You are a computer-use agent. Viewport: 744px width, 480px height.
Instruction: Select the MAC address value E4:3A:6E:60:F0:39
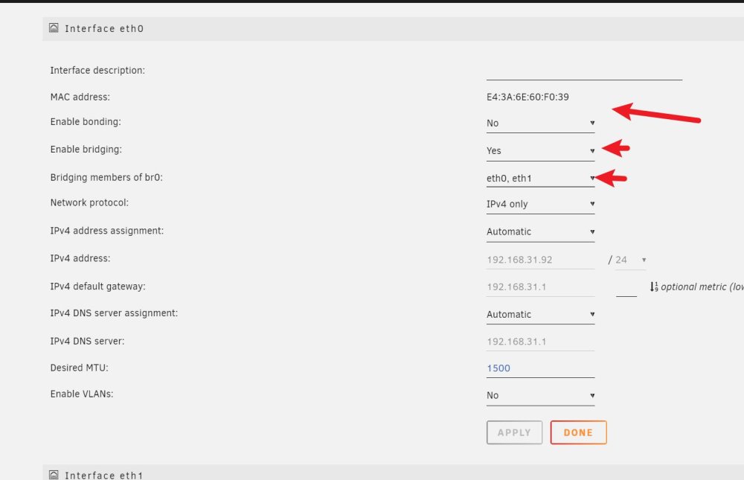tap(527, 97)
